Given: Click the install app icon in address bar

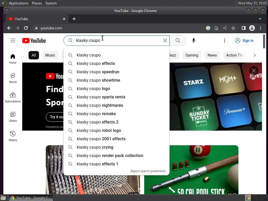Looking at the screenshot, I should point(216,28).
